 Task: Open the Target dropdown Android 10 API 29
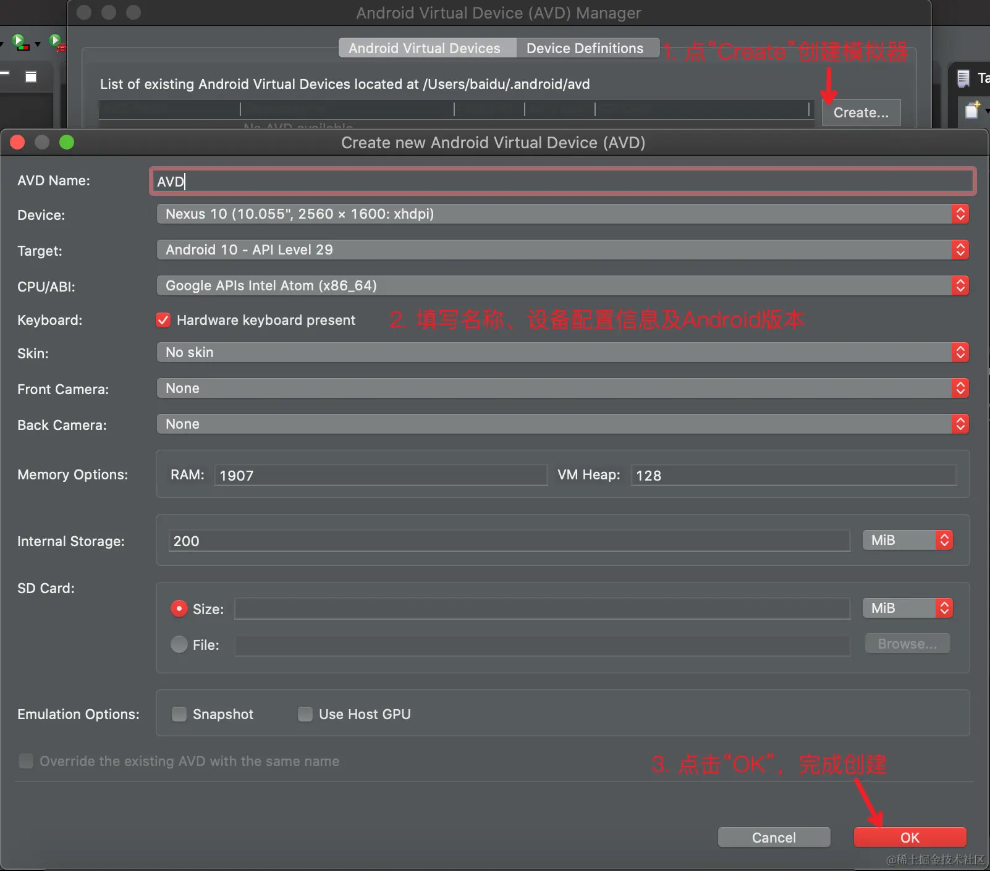tap(562, 250)
